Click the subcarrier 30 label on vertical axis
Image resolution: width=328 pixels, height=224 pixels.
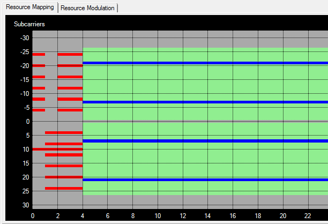pos(26,205)
